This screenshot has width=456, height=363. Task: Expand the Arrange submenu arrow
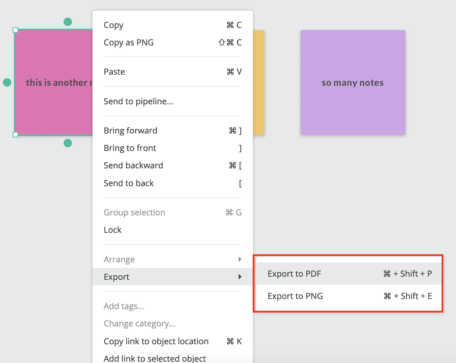(240, 260)
